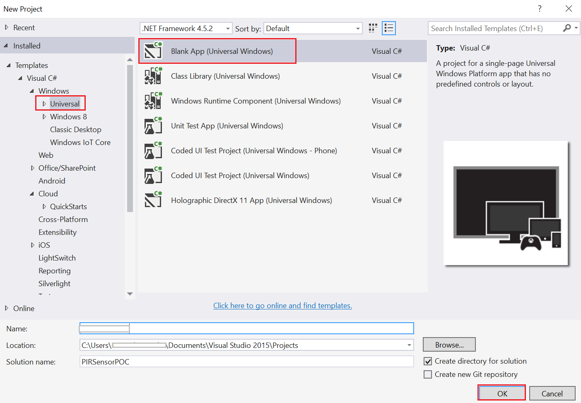Viewport: 581px width, 403px height.
Task: Select the Android template category
Action: tap(52, 181)
